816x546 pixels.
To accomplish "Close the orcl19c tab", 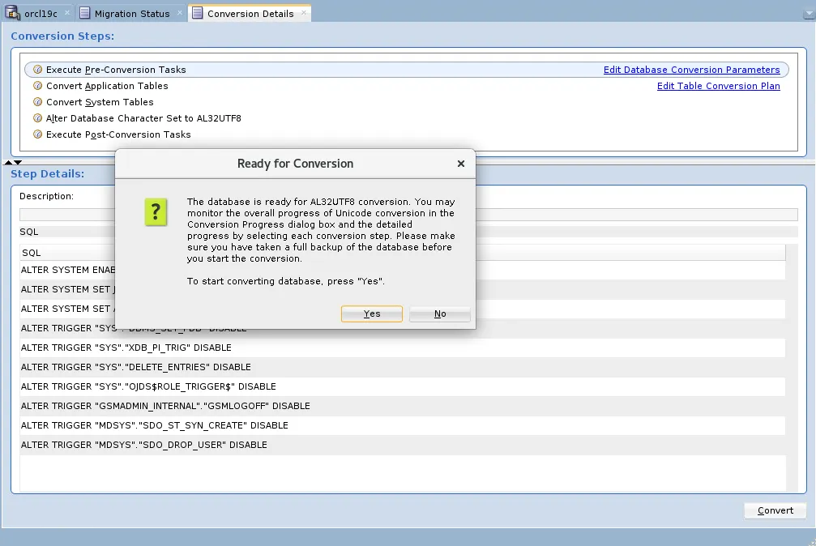I will [67, 13].
